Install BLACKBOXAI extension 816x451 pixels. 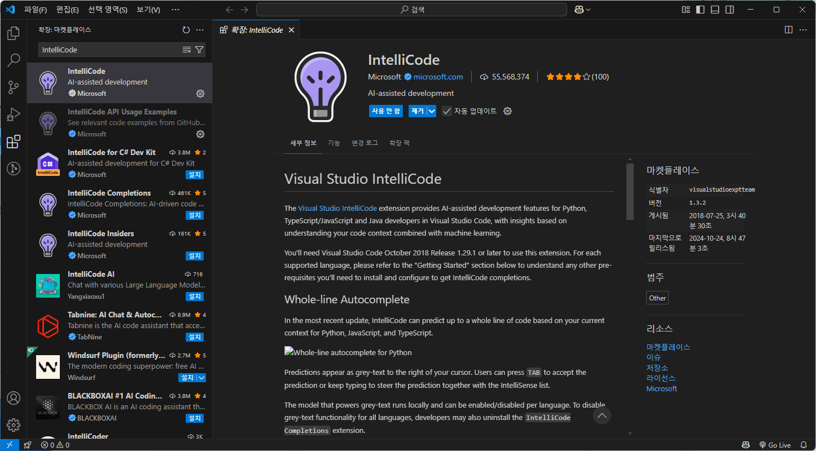[x=195, y=418]
